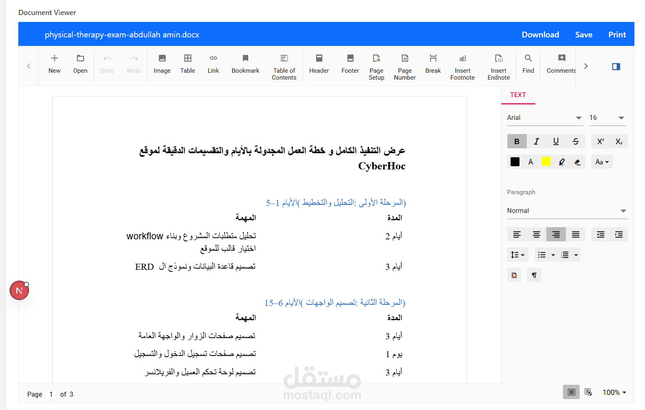Viewport: 645px width, 410px height.
Task: Toggle Underline formatting
Action: click(556, 141)
